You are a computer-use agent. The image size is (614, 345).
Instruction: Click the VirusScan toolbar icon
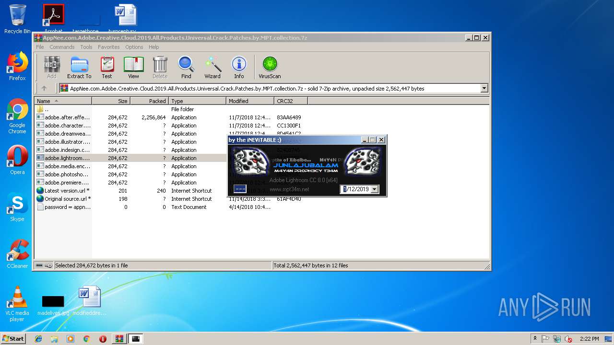point(270,67)
